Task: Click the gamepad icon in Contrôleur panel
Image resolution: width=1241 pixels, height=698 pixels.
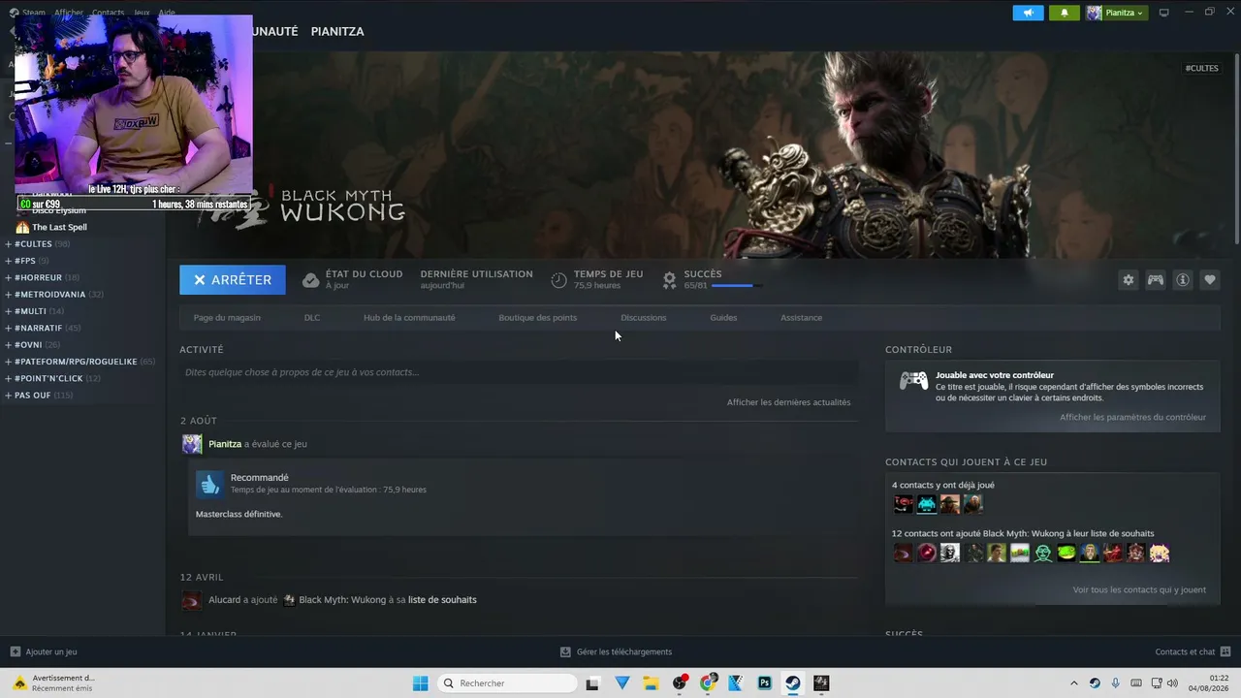Action: 913,381
